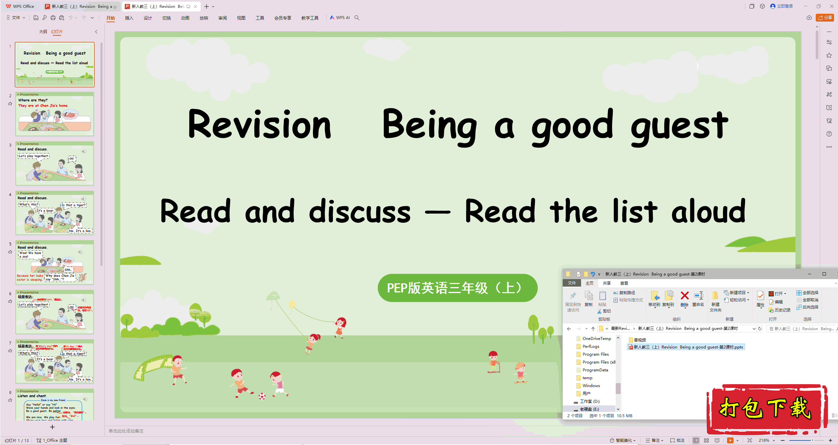This screenshot has height=445, width=838.
Task: Open the 审阅 ribbon tab
Action: pyautogui.click(x=223, y=18)
